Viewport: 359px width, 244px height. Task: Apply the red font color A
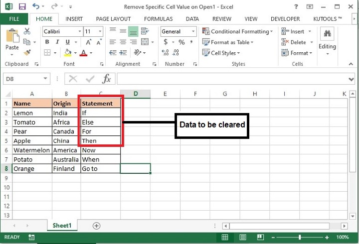(x=84, y=53)
